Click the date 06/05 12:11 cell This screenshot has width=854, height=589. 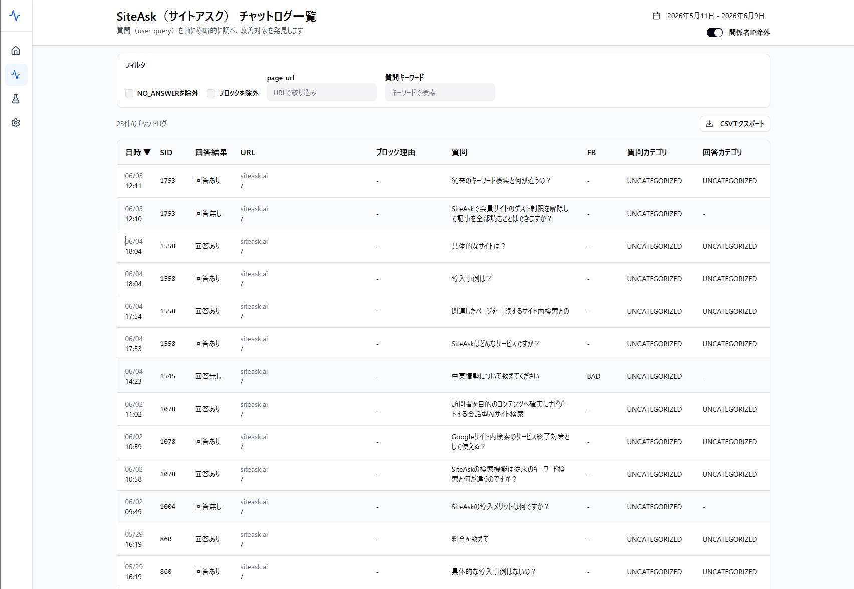point(134,181)
